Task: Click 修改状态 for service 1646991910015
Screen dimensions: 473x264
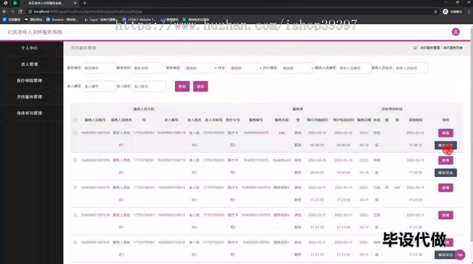Action: (x=446, y=173)
